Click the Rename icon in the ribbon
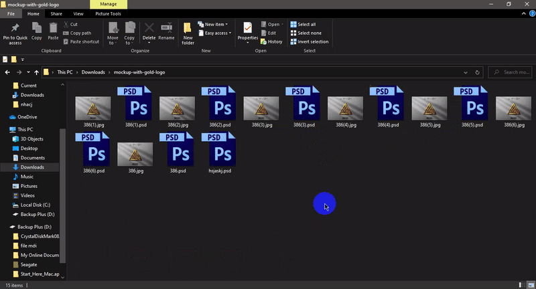Viewport: 536px width, 289px height. point(166,28)
